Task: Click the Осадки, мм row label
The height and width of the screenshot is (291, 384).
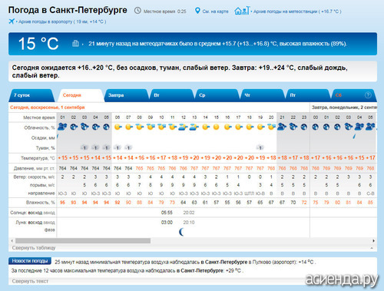Action: pos(43,137)
